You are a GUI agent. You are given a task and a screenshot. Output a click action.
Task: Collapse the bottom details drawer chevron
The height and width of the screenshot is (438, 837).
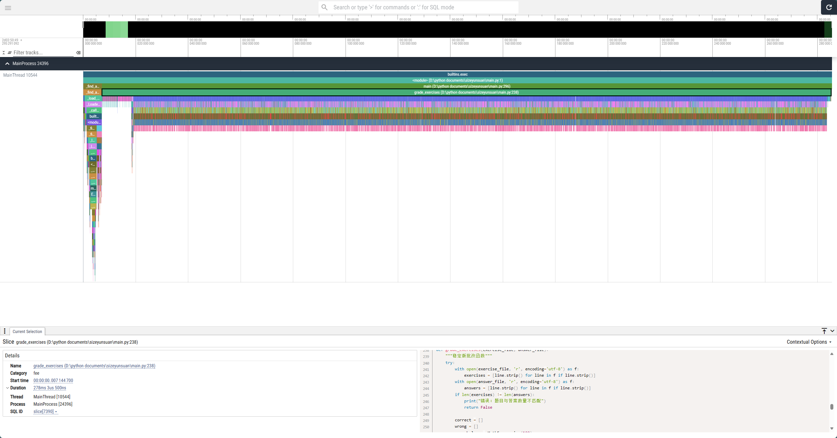point(832,331)
